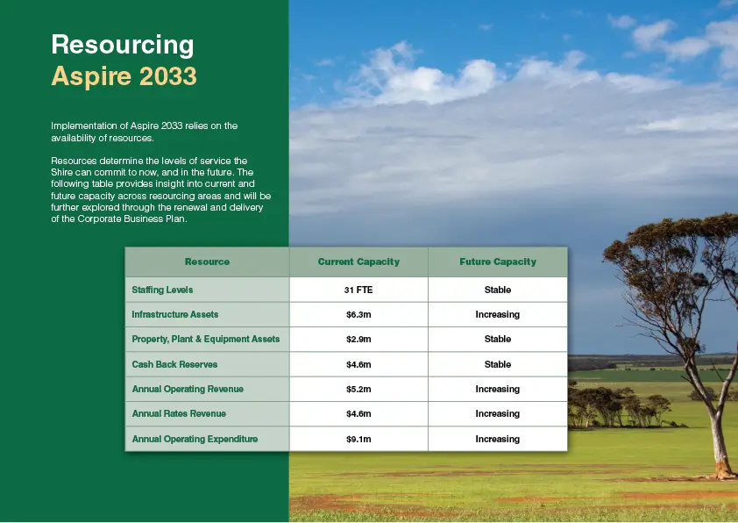Click the "31 FTE" table cell

(x=358, y=290)
